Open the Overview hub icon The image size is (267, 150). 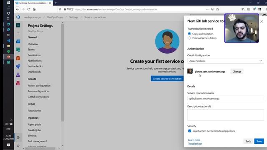(x=18, y=41)
